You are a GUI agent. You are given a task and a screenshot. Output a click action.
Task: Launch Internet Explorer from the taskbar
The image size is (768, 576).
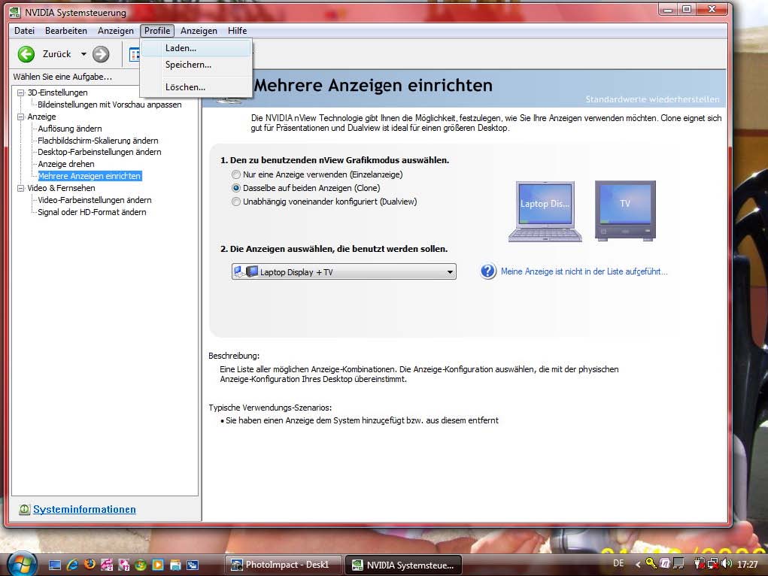(x=73, y=564)
